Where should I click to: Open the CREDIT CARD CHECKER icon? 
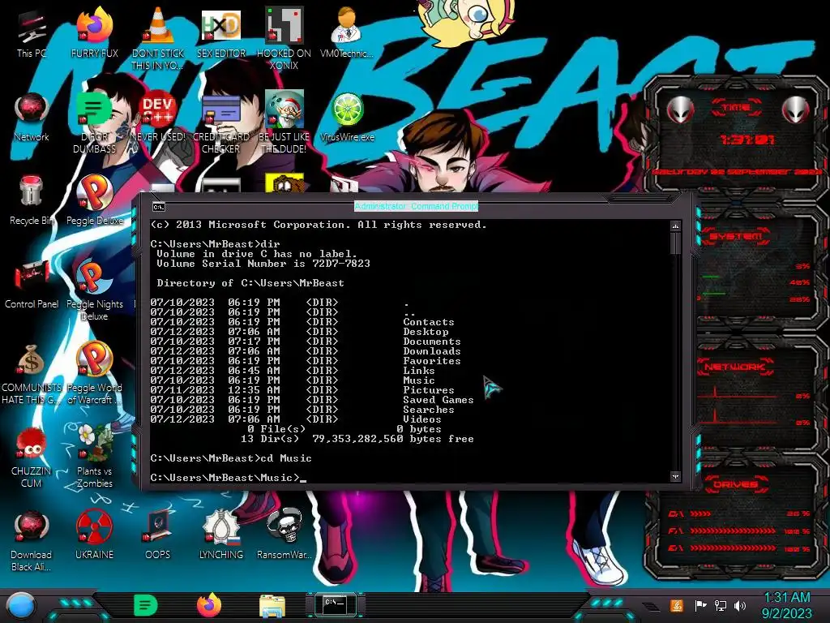click(x=220, y=122)
